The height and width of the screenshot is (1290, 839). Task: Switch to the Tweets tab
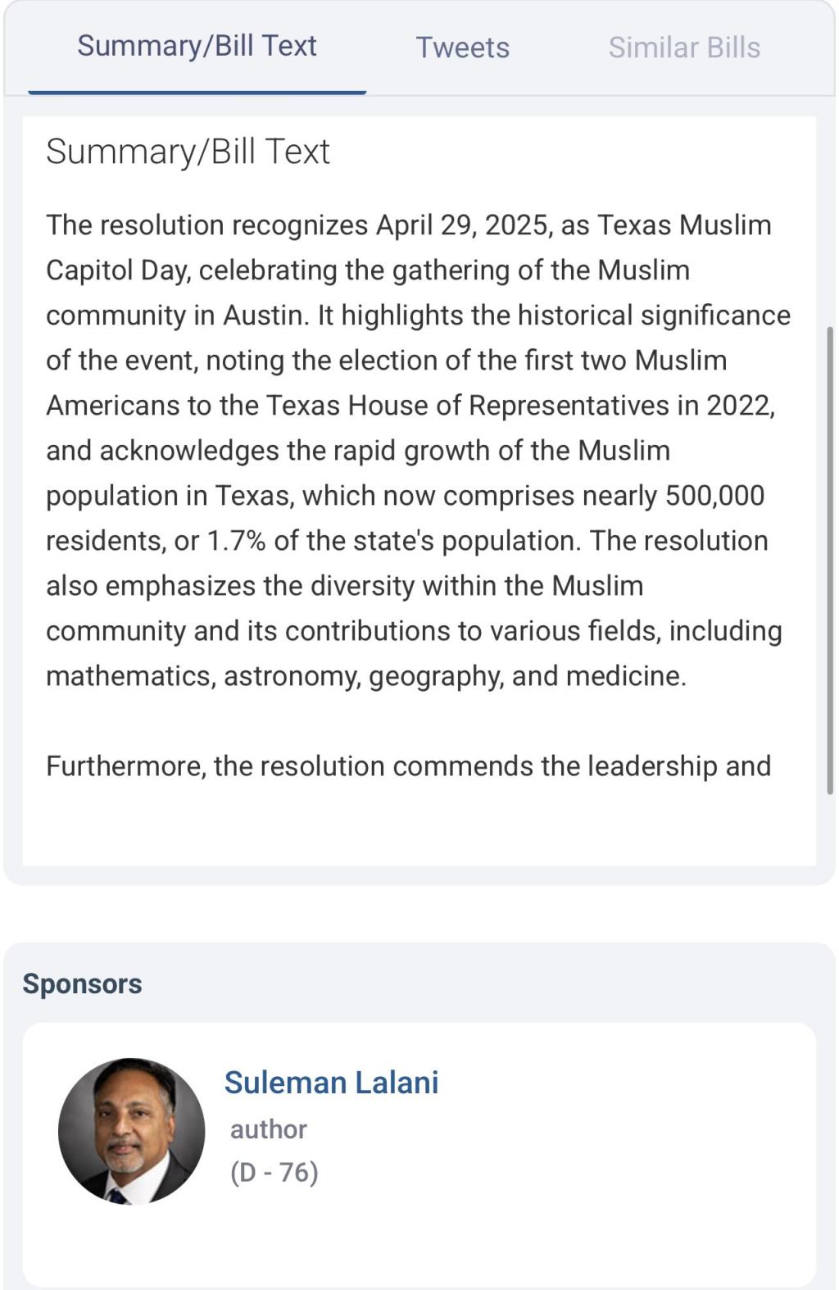pos(462,48)
